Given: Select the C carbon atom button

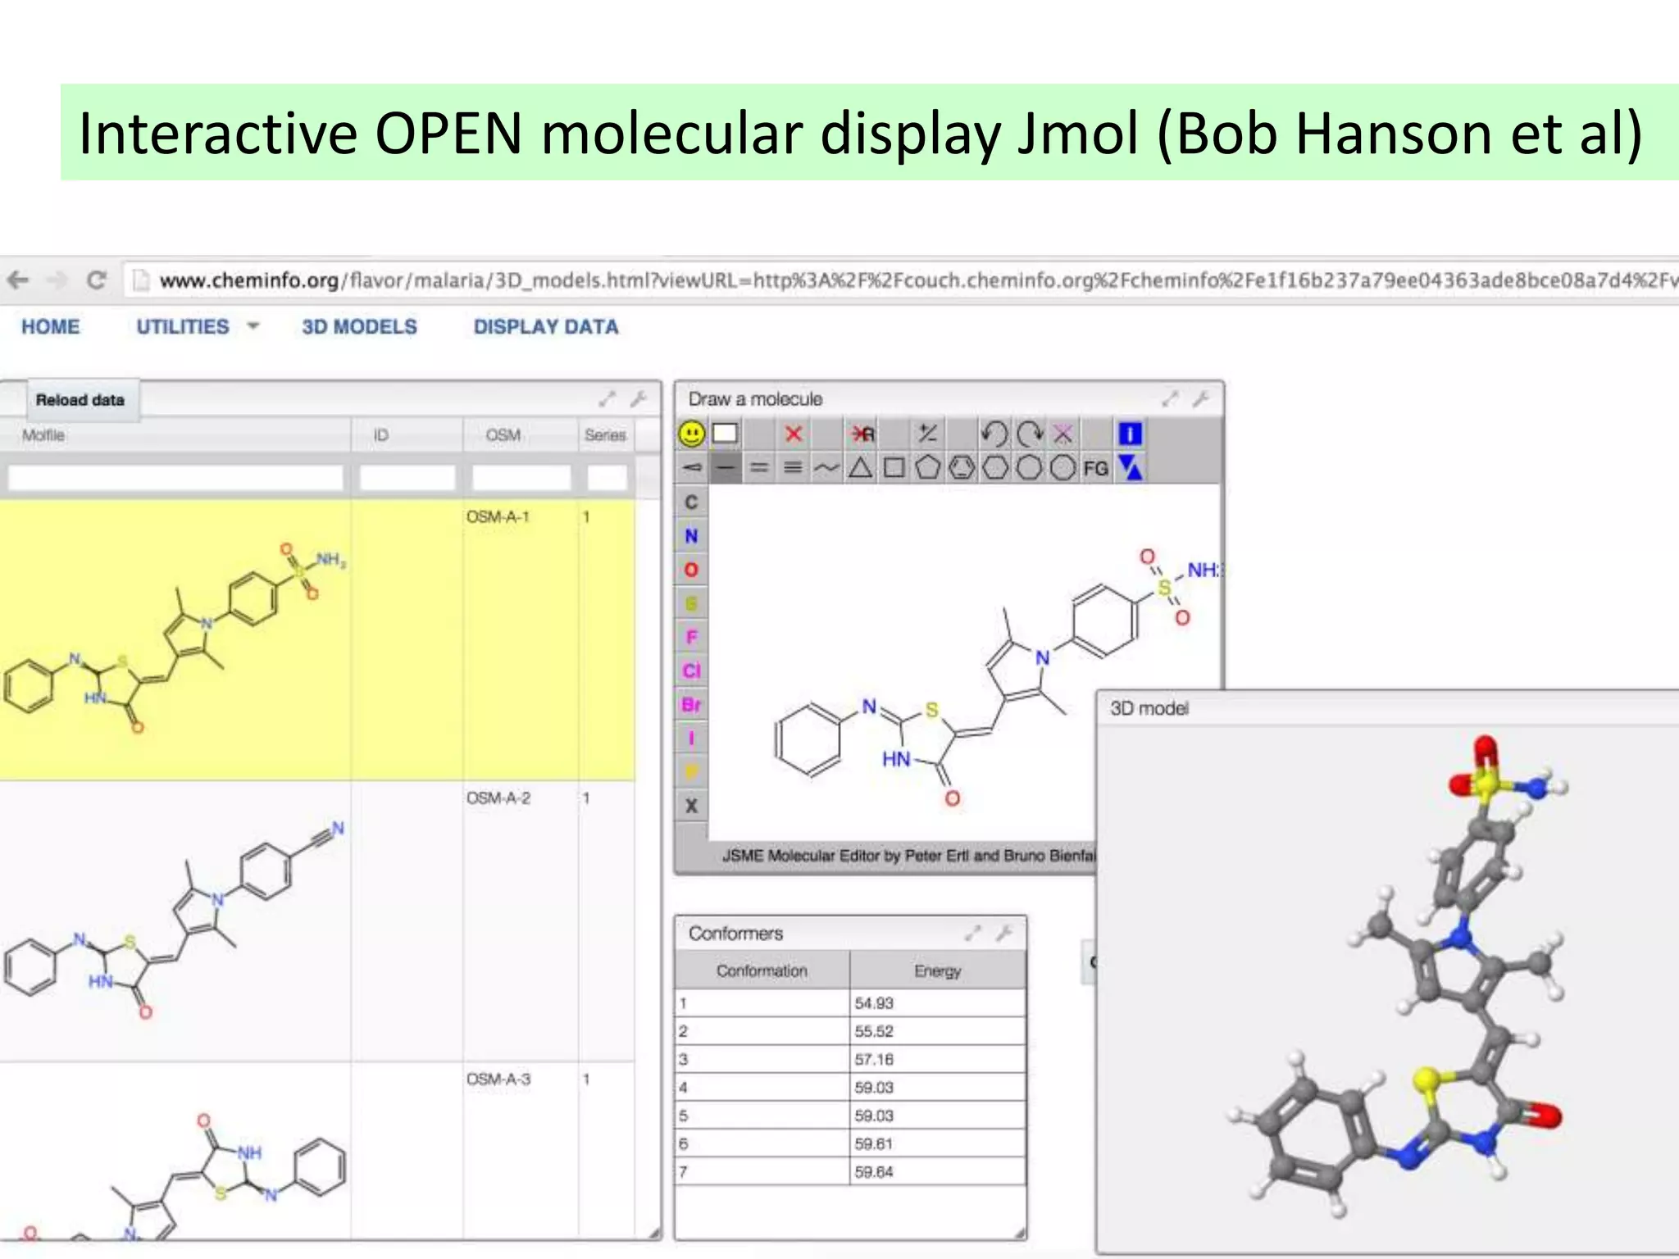Looking at the screenshot, I should tap(691, 502).
